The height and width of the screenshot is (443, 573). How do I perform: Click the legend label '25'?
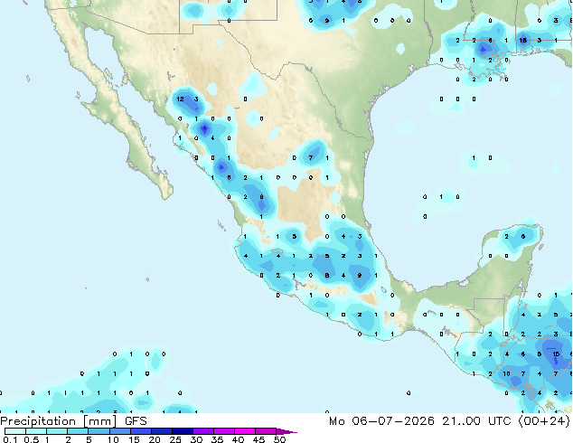(x=175, y=439)
